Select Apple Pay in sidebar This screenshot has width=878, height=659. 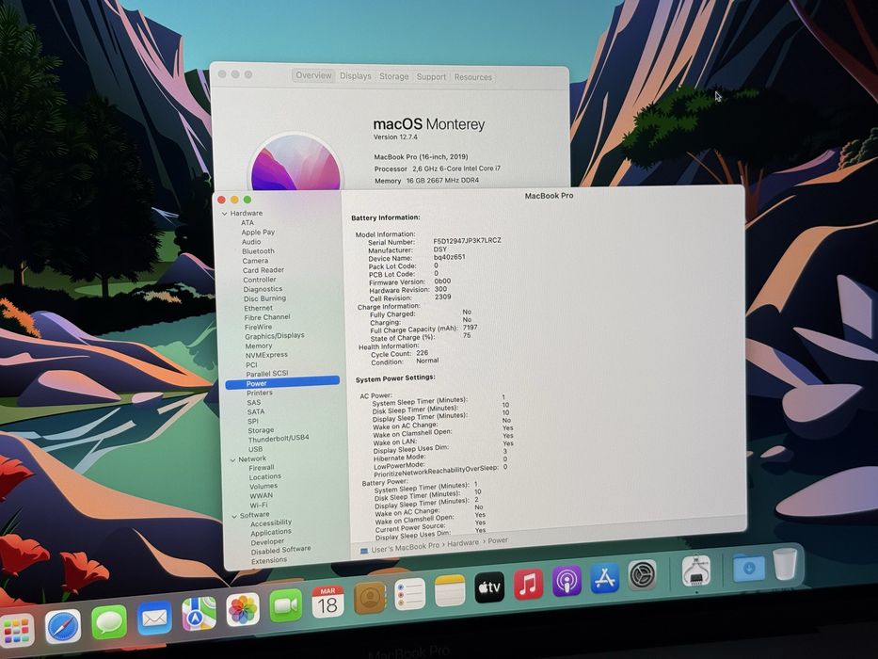click(x=258, y=232)
